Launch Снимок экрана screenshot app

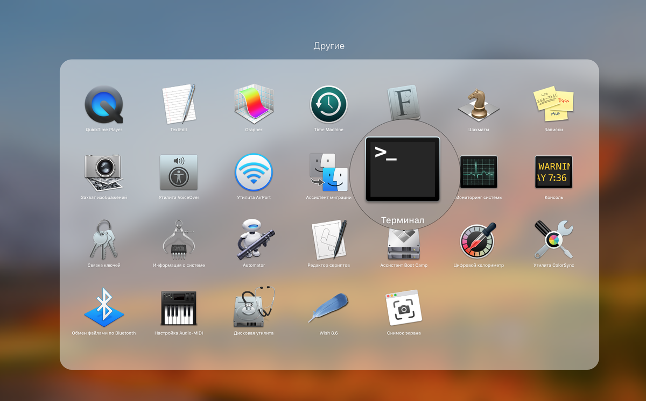click(403, 307)
